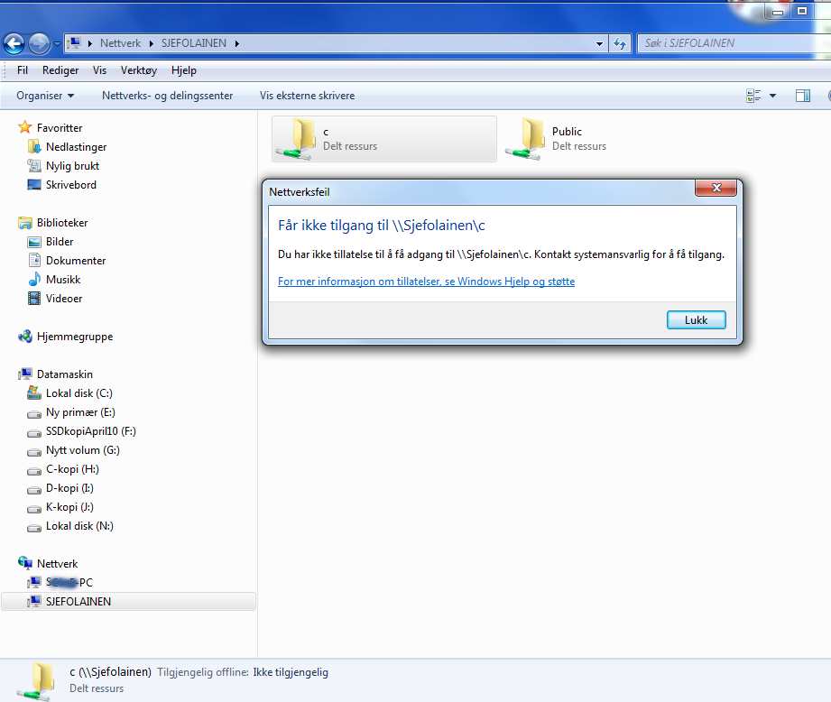Click Vis eksterne skrivere

click(308, 96)
